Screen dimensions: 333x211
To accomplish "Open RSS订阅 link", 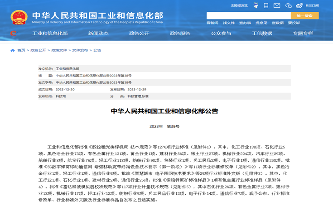I will [312, 5].
